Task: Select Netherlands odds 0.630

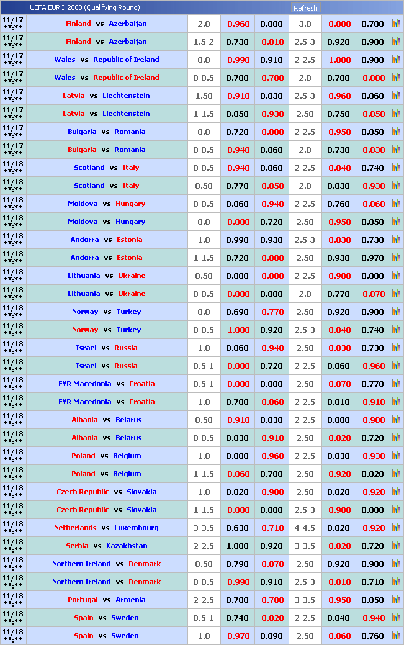Action: click(x=237, y=528)
